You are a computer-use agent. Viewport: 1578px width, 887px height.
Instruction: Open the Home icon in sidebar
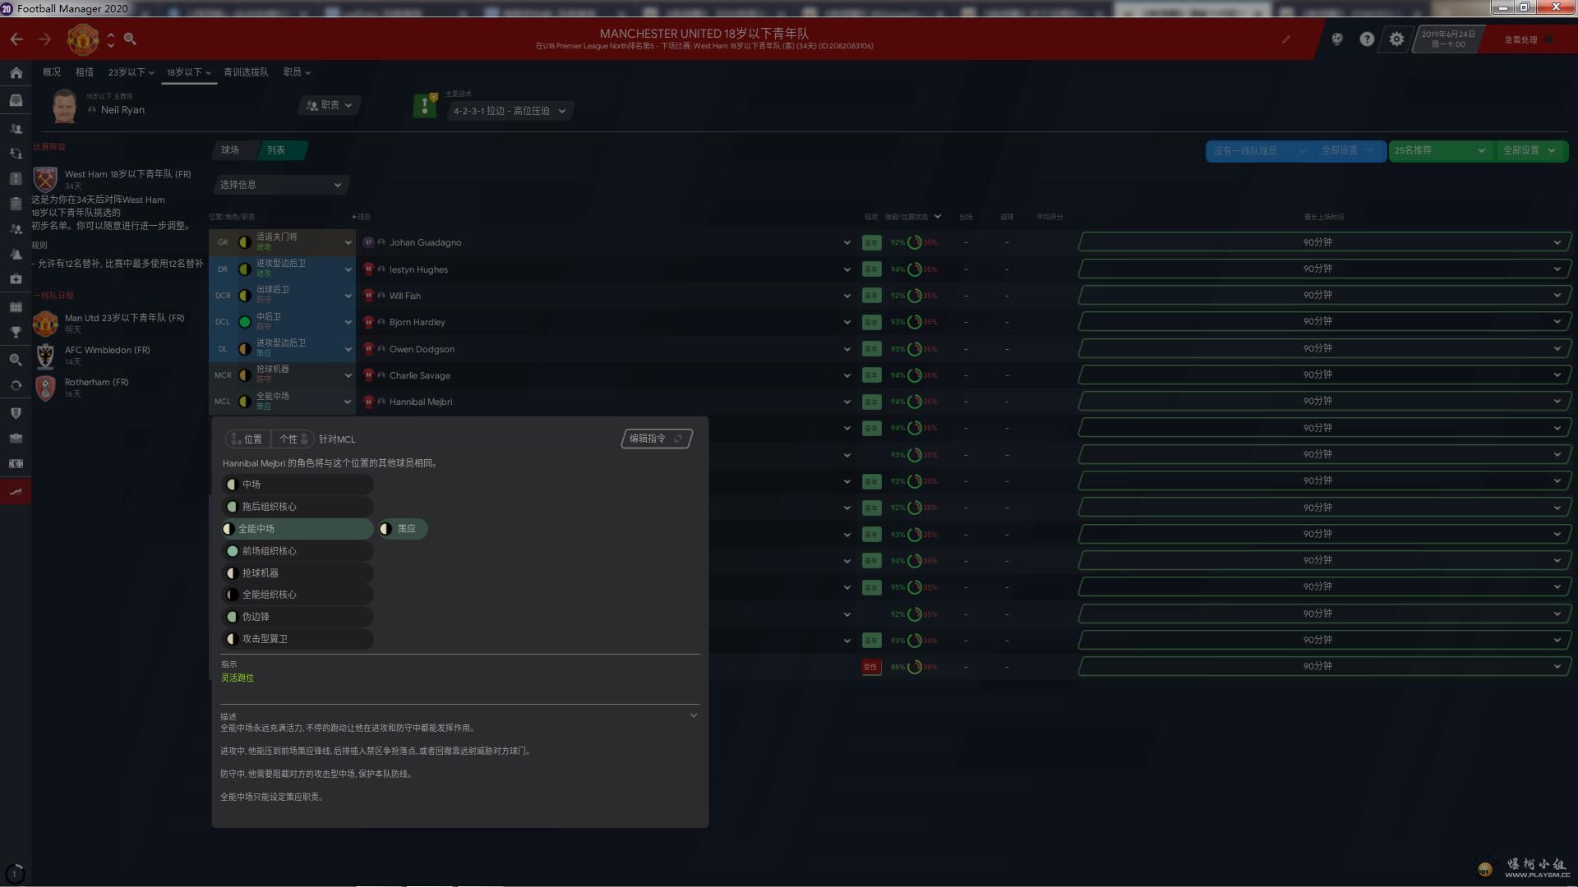pos(16,73)
